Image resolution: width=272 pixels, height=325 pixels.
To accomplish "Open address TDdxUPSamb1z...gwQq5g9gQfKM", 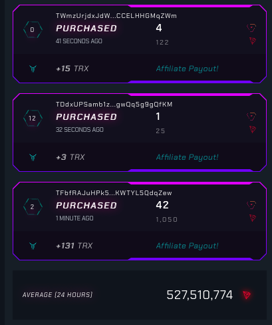I will point(114,105).
